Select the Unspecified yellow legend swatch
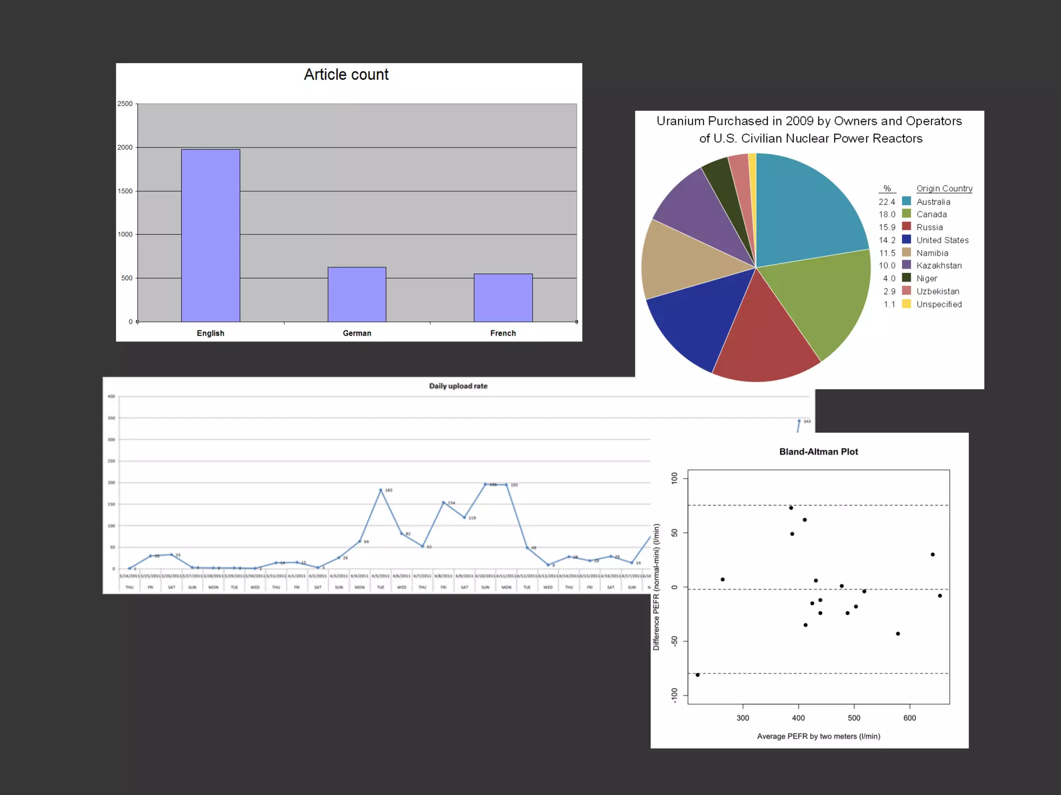 coord(906,304)
